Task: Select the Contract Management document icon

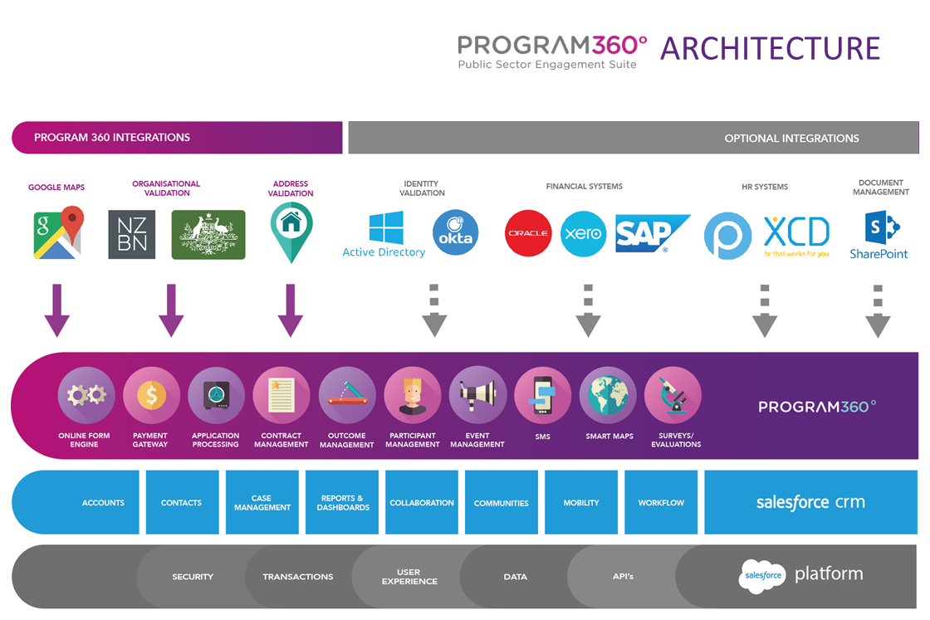Action: (281, 395)
